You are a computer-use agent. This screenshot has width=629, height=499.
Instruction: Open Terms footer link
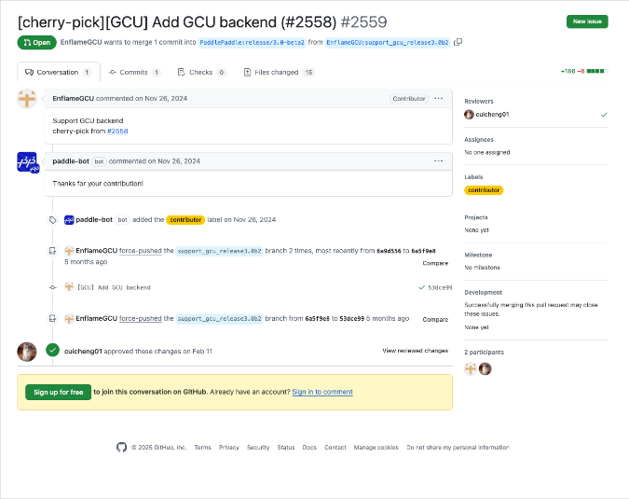202,448
